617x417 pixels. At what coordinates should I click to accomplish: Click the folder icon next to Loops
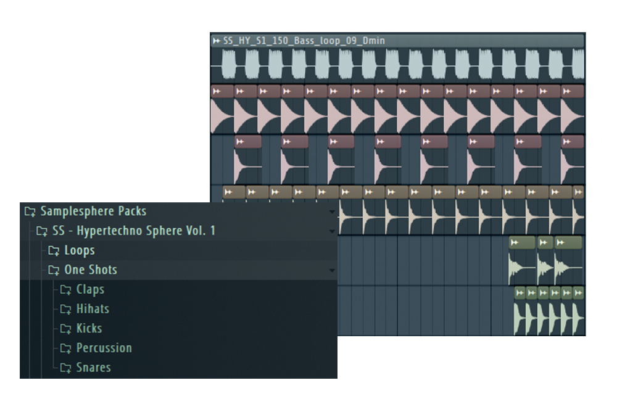[54, 250]
